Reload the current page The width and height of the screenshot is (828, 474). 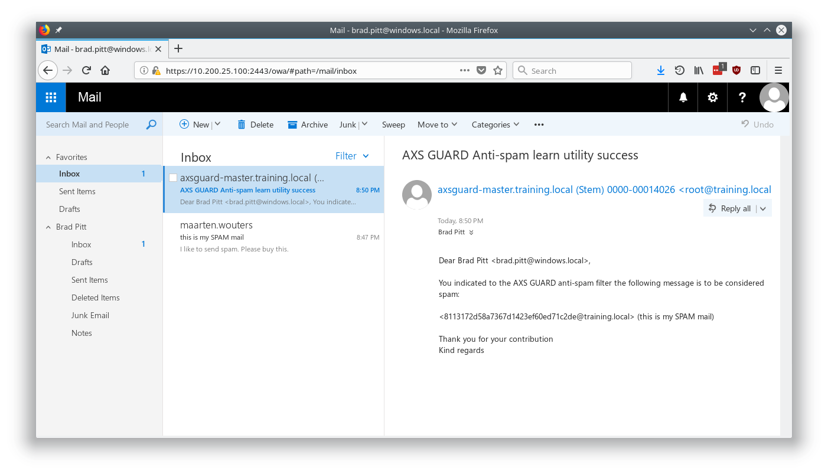click(x=86, y=71)
